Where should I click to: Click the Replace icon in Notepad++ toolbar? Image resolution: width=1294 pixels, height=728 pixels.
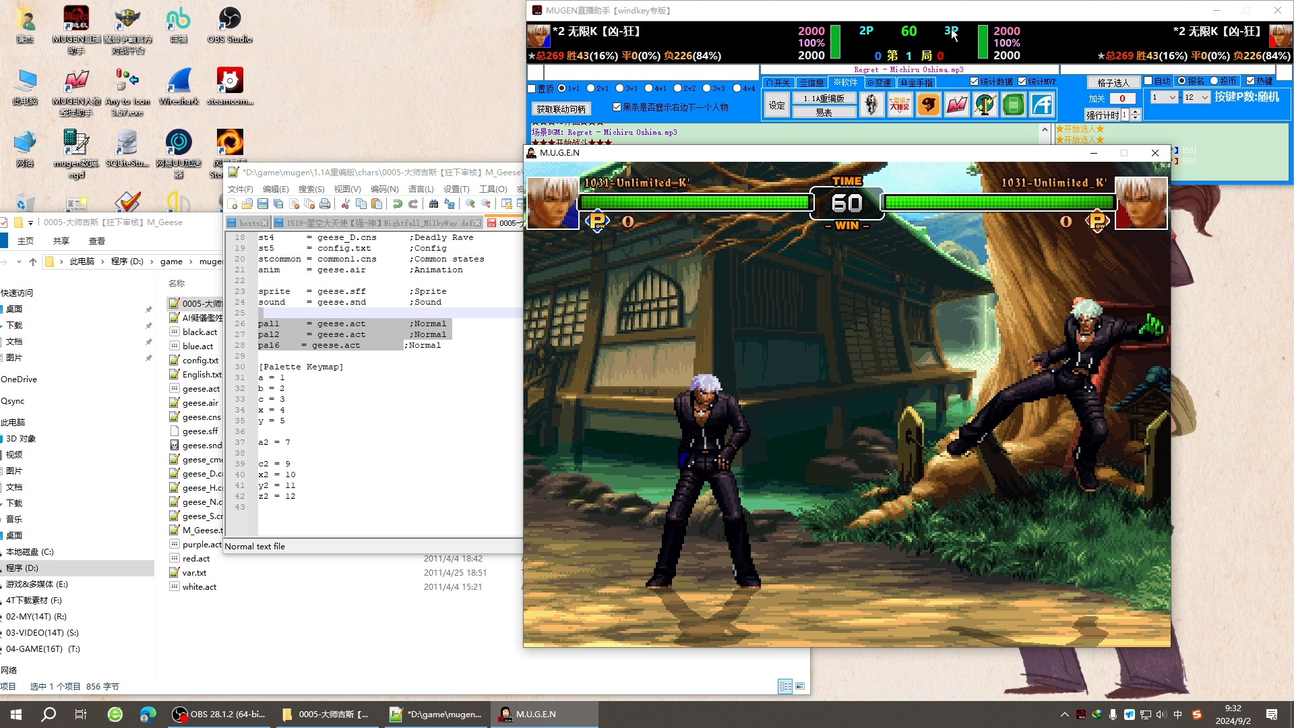450,204
